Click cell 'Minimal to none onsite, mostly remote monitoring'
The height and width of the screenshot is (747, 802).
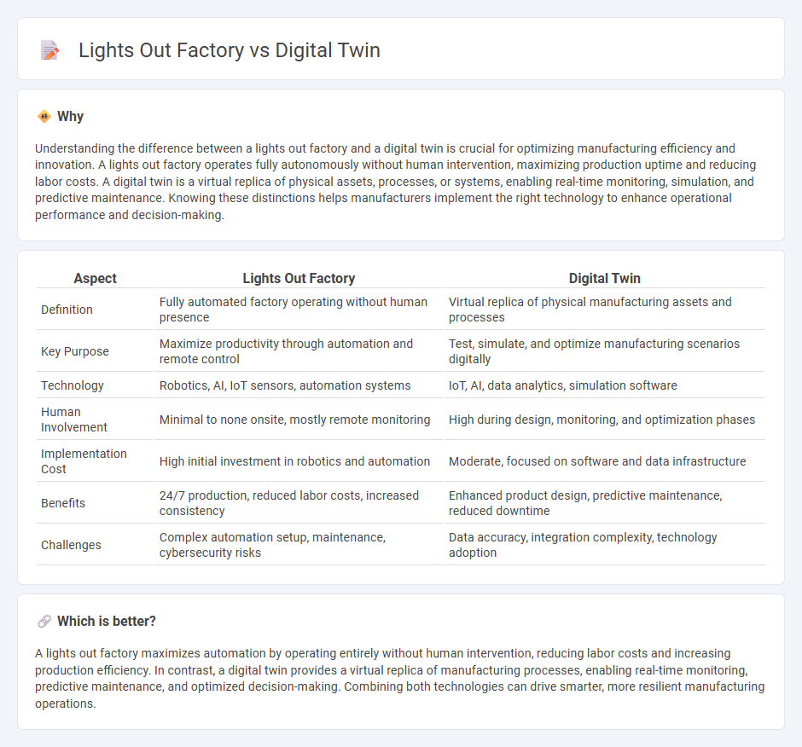tap(299, 420)
